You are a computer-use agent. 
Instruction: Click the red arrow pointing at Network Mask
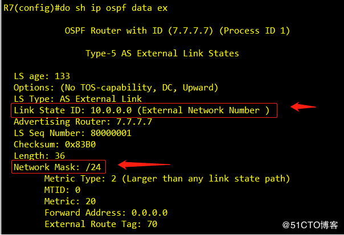click(144, 164)
